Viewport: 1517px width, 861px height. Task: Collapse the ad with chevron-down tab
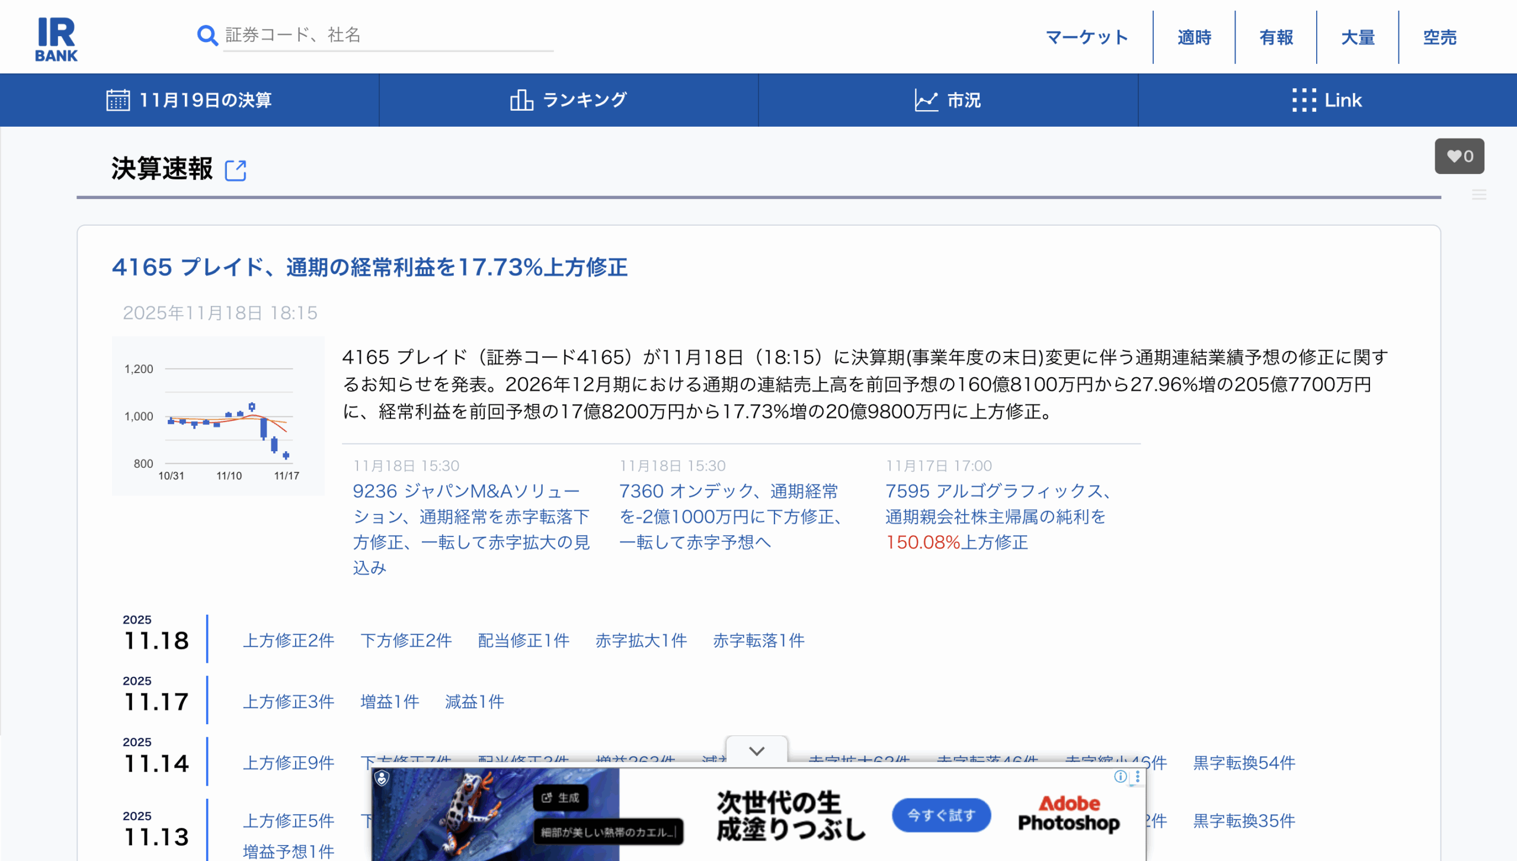coord(757,751)
